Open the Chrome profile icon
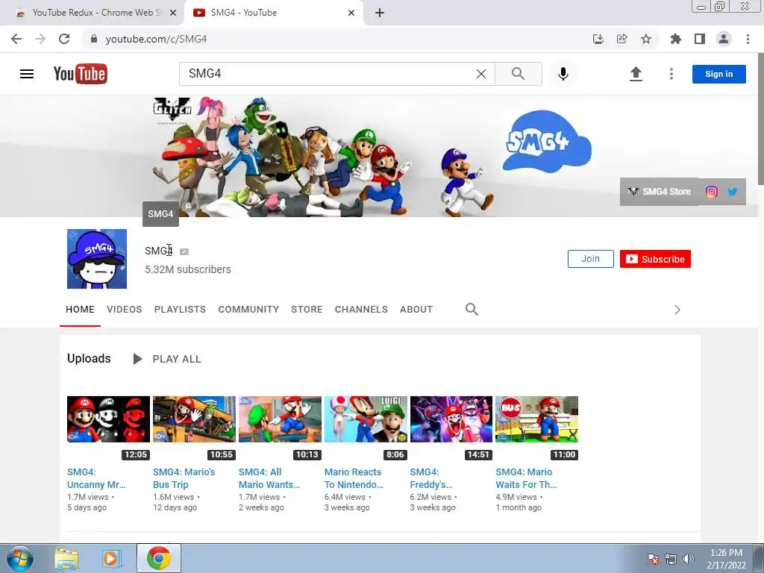The image size is (764, 573). (x=724, y=39)
